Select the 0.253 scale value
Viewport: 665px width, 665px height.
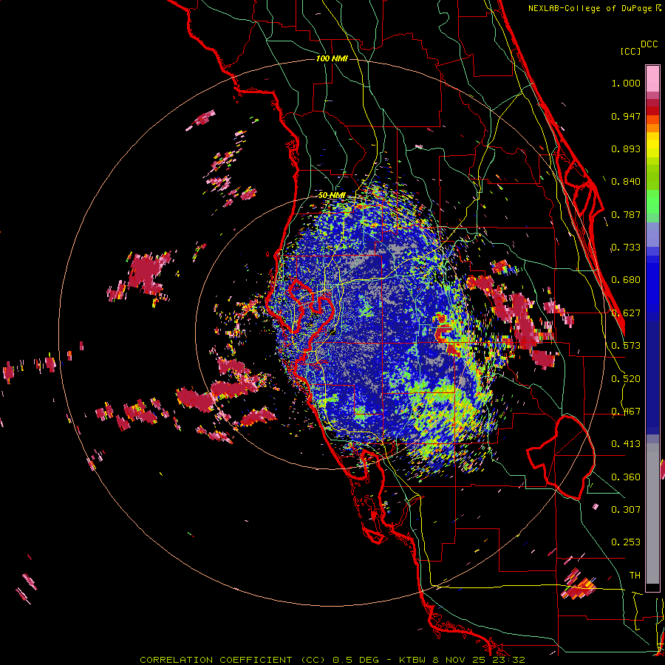(626, 542)
